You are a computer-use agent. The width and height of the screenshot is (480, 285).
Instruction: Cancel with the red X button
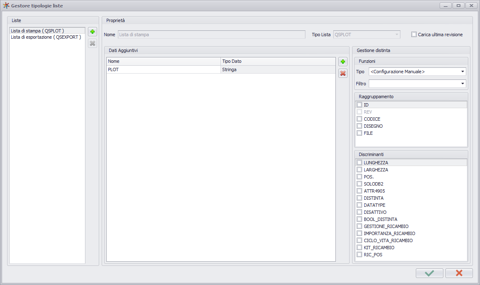tap(459, 273)
